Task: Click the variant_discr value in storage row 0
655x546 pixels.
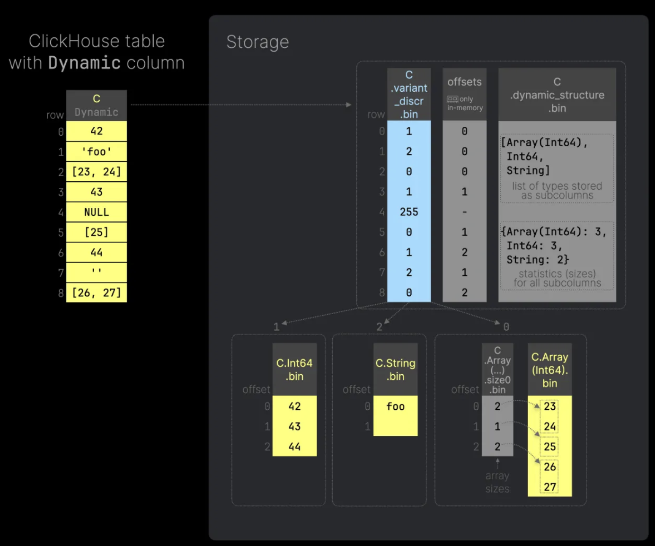Action: [x=409, y=131]
